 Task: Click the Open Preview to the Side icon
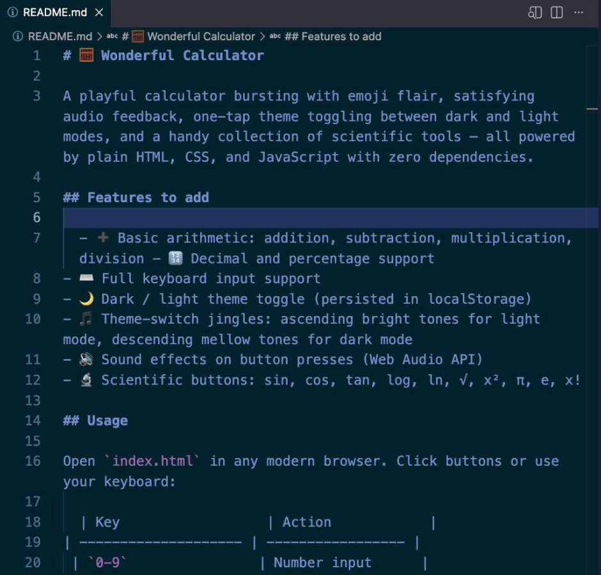point(535,12)
